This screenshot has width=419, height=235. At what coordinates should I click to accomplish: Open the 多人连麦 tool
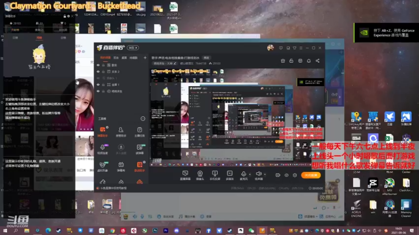tap(121, 149)
